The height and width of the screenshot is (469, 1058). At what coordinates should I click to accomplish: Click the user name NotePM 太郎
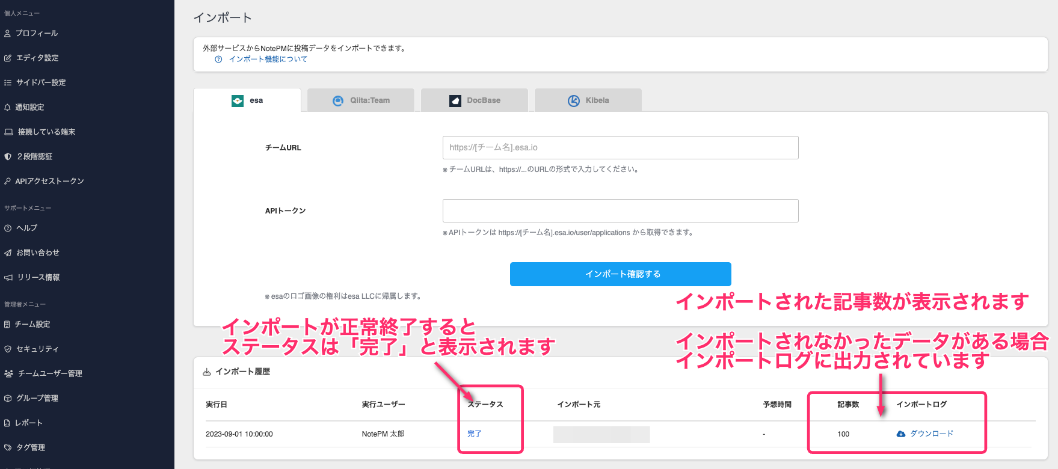pyautogui.click(x=383, y=434)
